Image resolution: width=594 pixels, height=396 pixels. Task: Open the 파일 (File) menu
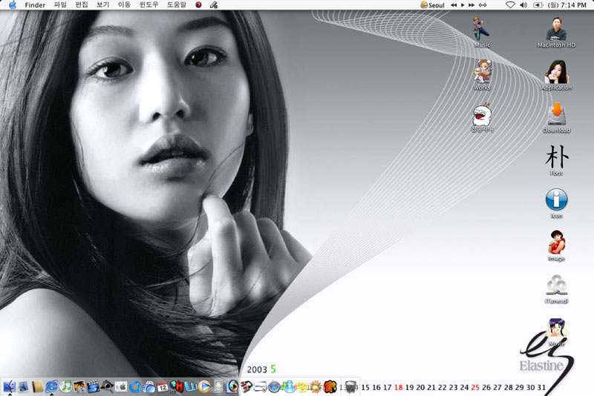click(x=60, y=5)
